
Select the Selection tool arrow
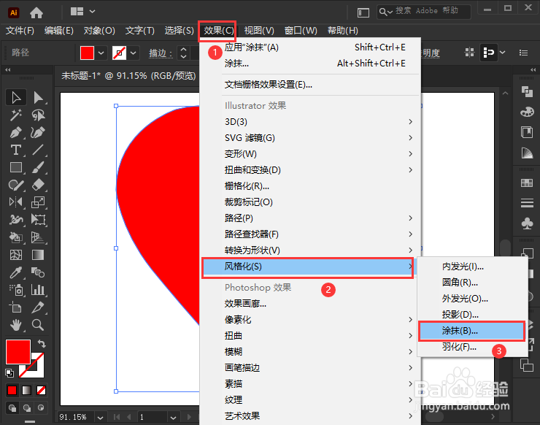pyautogui.click(x=16, y=98)
